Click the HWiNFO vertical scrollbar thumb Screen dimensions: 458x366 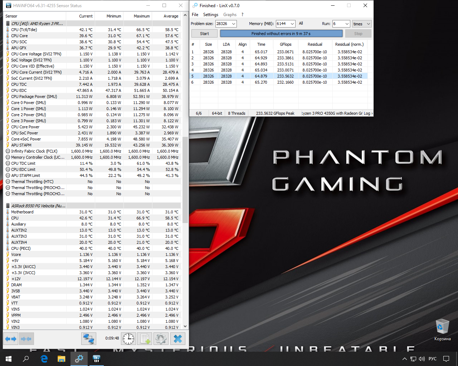(x=185, y=180)
